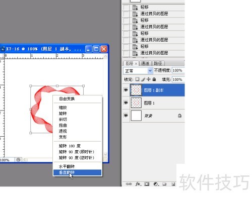Click the create new group icon
The width and height of the screenshot is (252, 201).
(164, 184)
